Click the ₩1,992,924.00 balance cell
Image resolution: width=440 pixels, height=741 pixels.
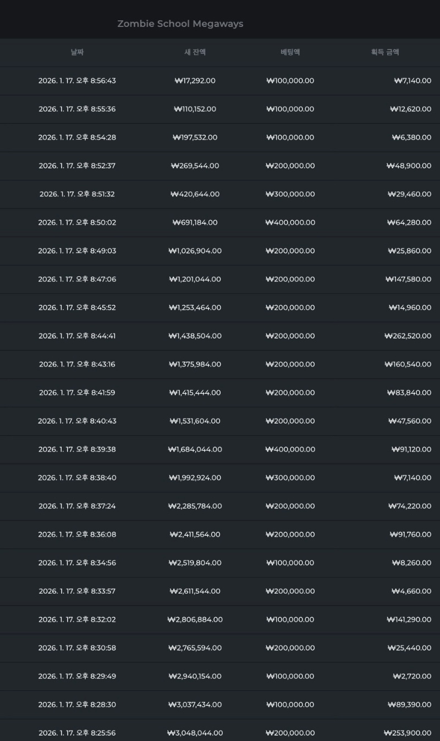pyautogui.click(x=195, y=478)
